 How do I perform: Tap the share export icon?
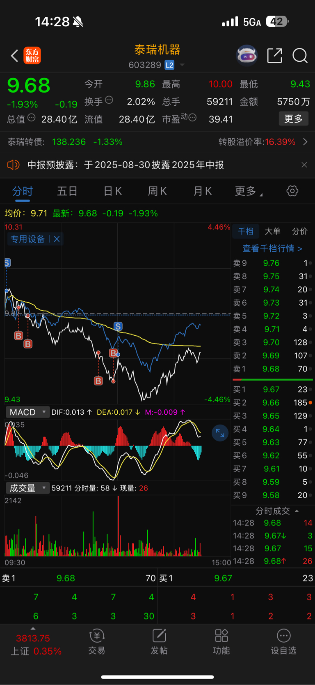(274, 56)
